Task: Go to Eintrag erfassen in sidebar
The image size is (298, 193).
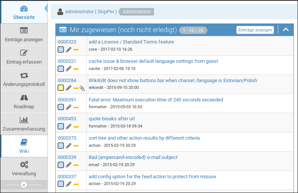Action: pos(24,57)
